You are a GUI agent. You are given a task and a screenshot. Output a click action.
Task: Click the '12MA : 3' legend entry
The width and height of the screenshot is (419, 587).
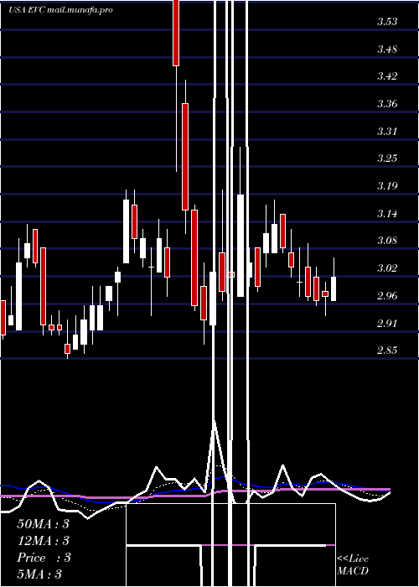tap(44, 541)
